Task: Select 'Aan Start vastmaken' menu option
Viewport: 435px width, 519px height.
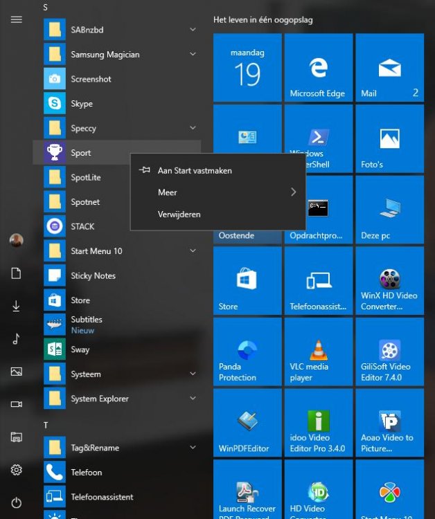Action: pyautogui.click(x=195, y=170)
